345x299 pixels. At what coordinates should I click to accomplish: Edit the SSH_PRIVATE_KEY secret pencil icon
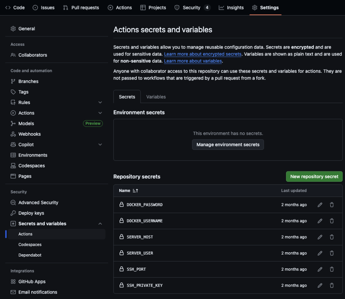coord(320,286)
